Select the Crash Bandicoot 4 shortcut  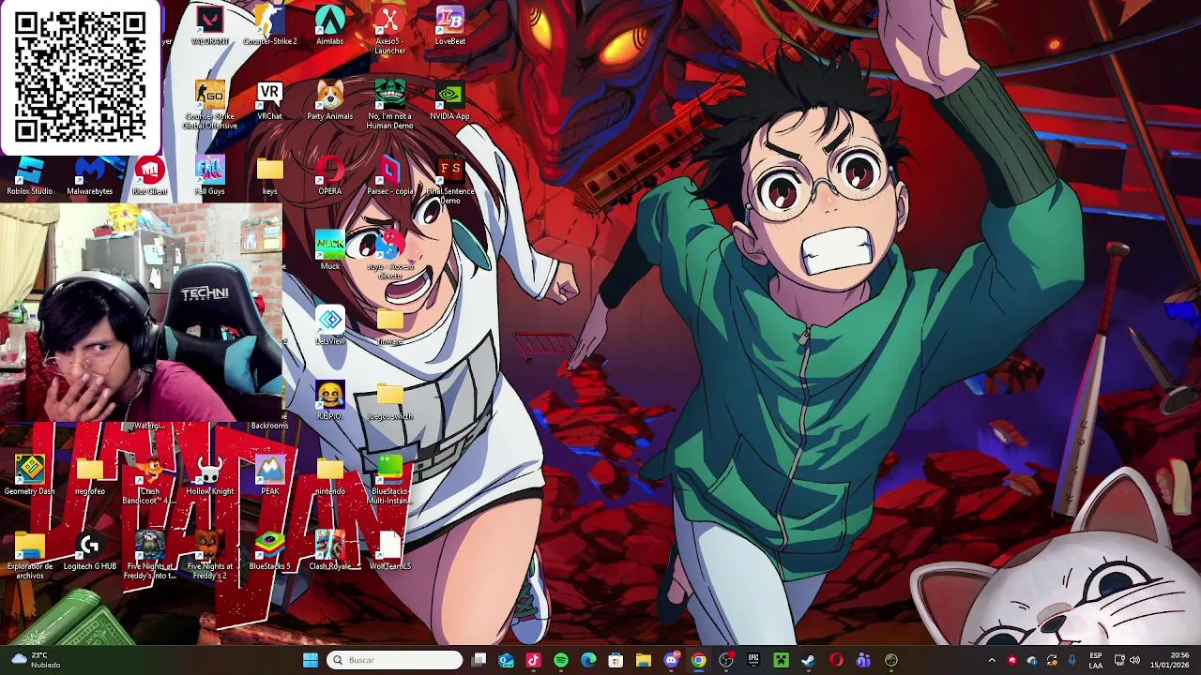(149, 480)
